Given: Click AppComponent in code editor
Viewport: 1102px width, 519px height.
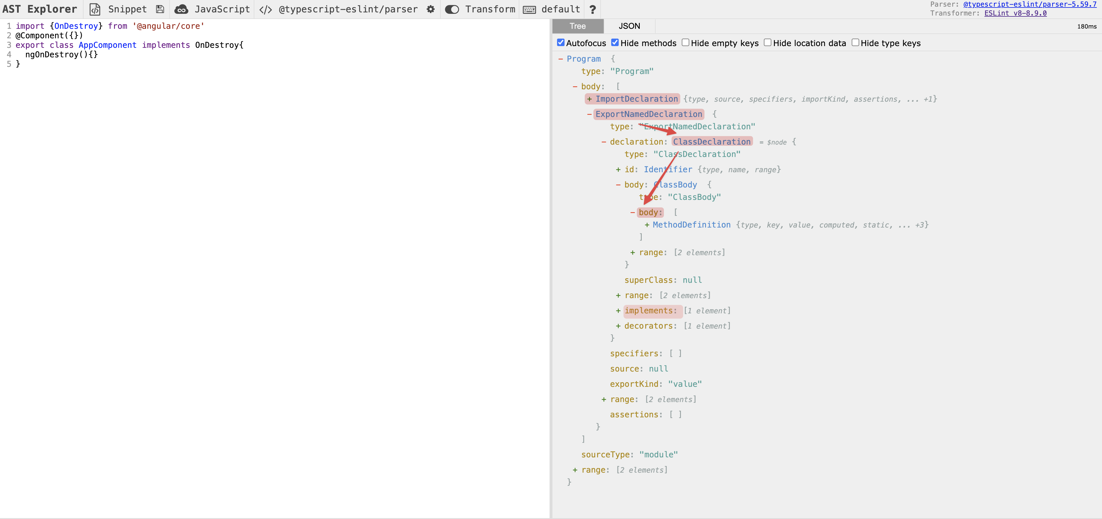Looking at the screenshot, I should tap(107, 45).
